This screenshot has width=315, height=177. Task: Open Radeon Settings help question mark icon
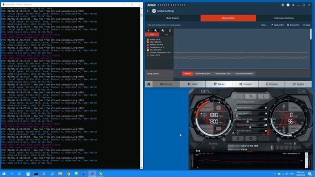point(288,5)
